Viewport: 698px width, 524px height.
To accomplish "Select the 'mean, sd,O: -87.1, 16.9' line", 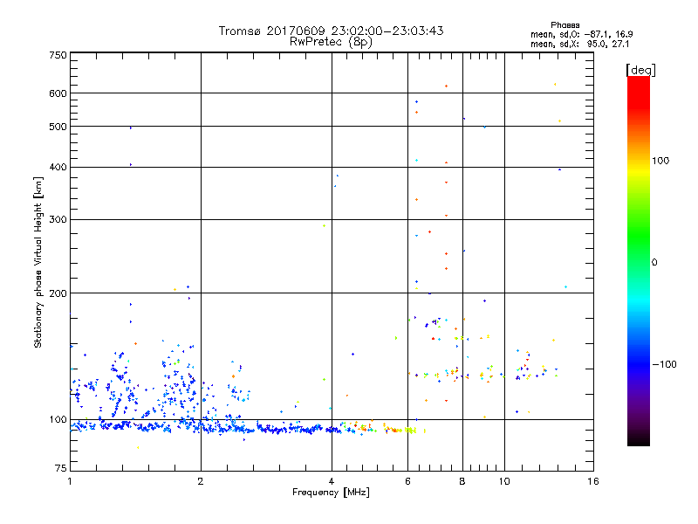I will [581, 34].
